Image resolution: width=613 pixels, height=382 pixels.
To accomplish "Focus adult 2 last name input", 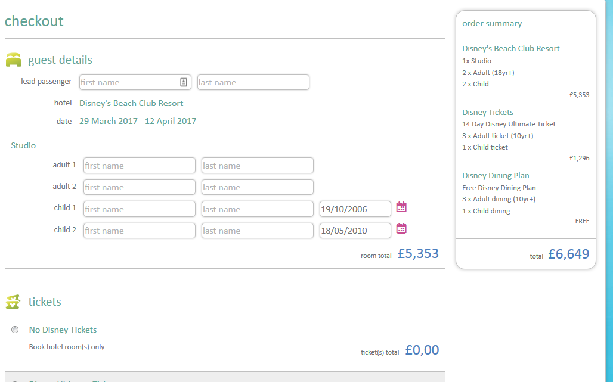I will [257, 187].
